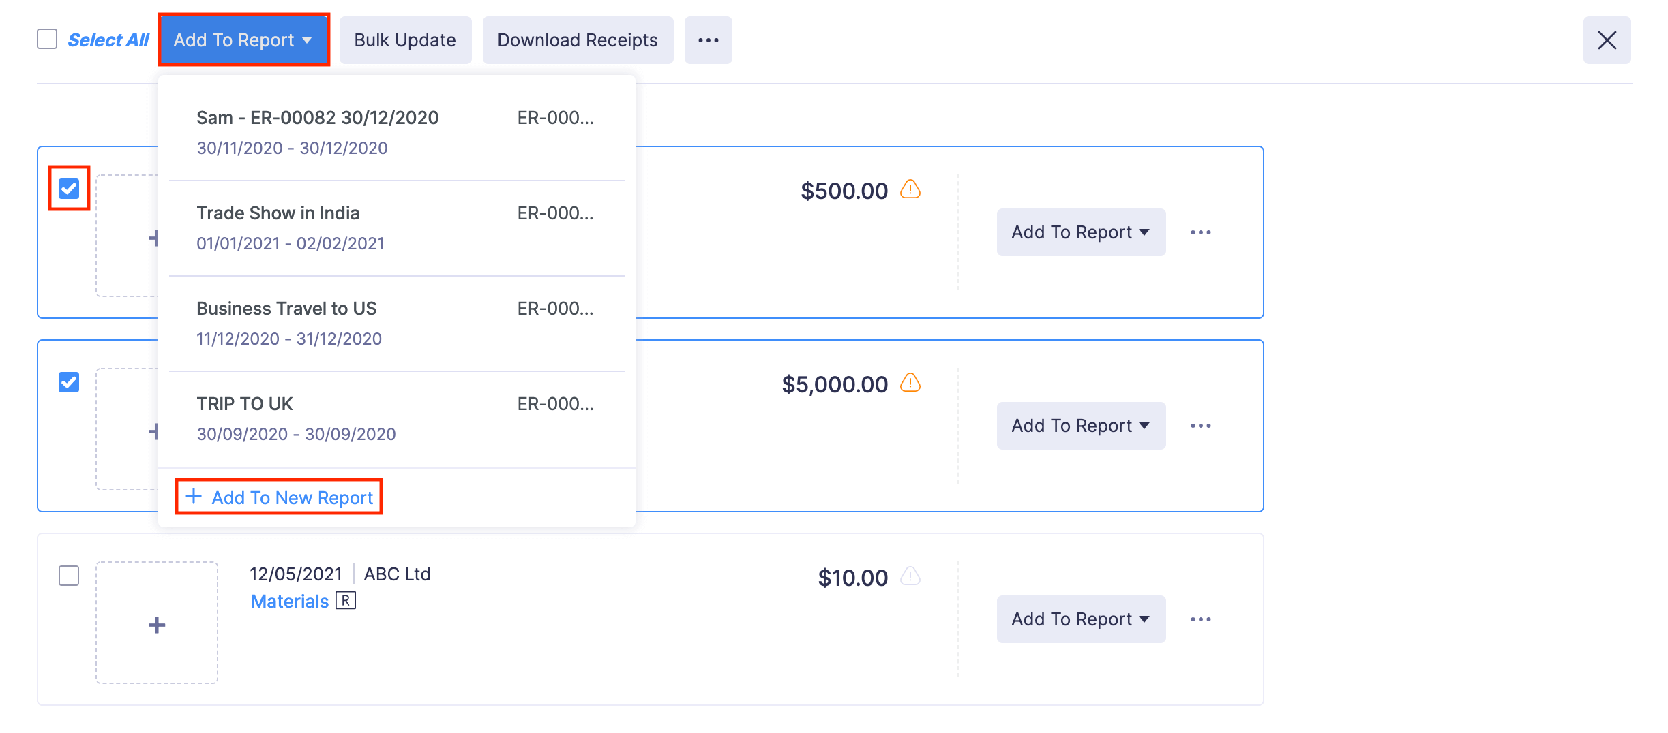Click the recurring R icon next to Materials
Screen dimensions: 1668x733
click(x=346, y=601)
